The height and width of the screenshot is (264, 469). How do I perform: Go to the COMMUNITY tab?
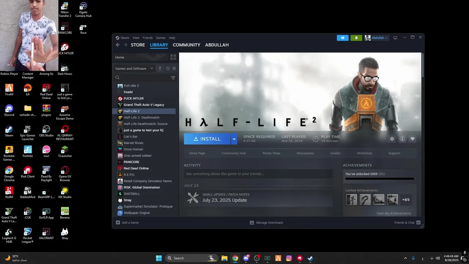point(187,45)
